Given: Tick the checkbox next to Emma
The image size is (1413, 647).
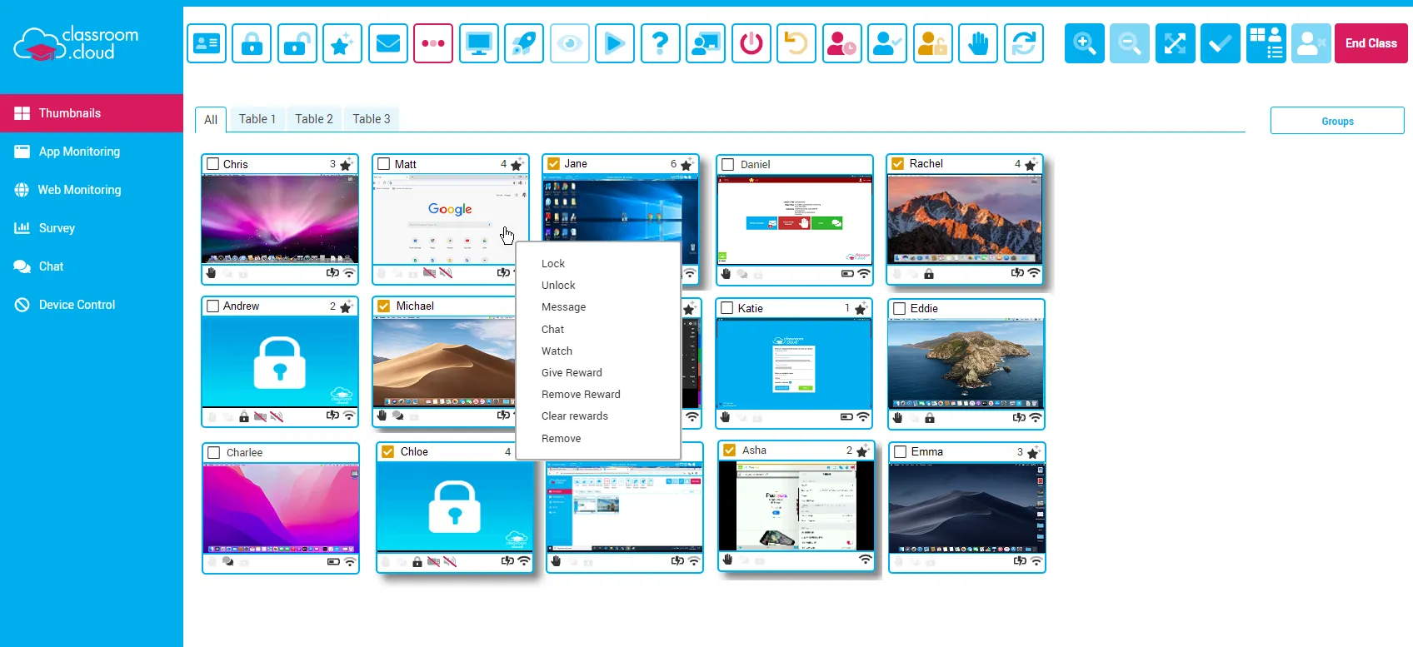Looking at the screenshot, I should (x=900, y=452).
